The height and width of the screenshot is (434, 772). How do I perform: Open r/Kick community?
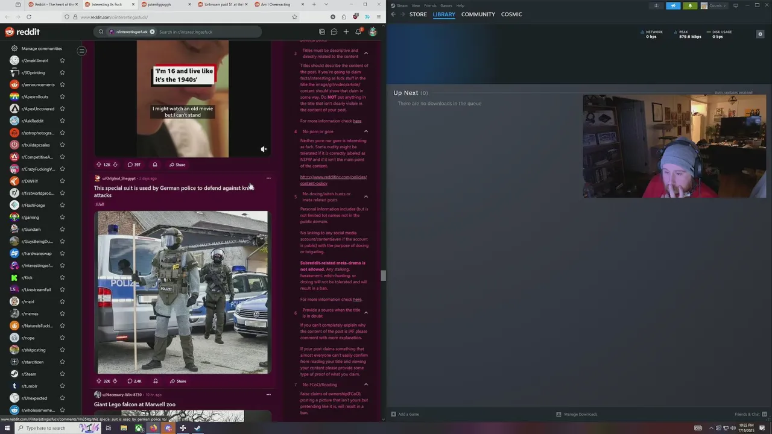pos(27,277)
